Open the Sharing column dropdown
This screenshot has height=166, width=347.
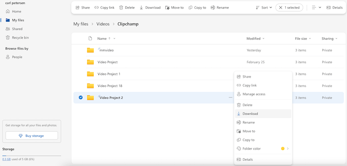330,39
